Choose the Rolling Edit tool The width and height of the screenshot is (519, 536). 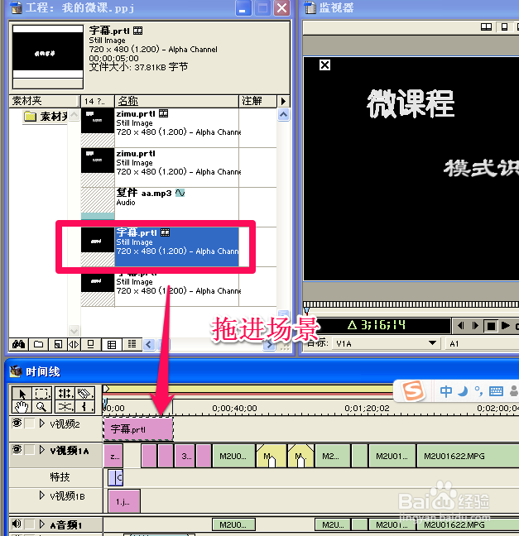tap(65, 394)
